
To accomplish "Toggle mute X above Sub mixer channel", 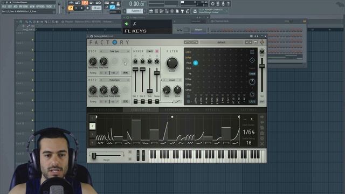I will [150, 56].
